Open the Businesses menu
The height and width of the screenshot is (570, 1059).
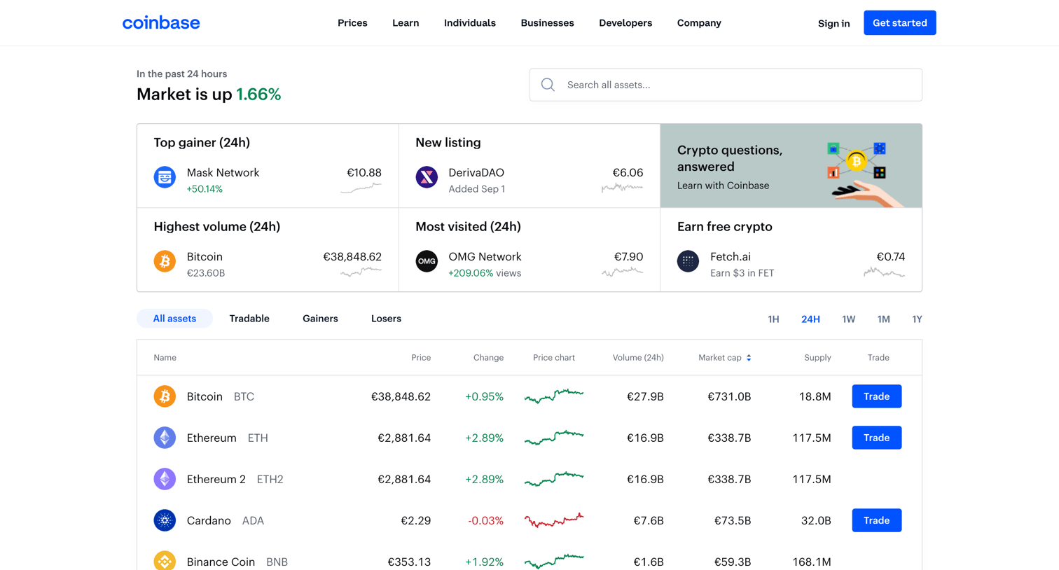point(547,23)
